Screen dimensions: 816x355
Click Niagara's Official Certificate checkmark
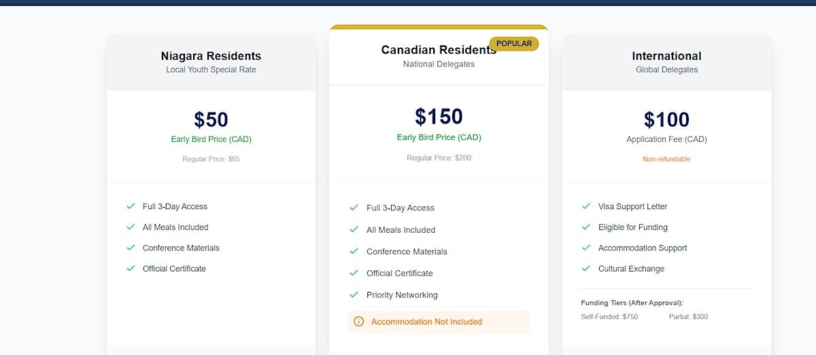tap(131, 268)
